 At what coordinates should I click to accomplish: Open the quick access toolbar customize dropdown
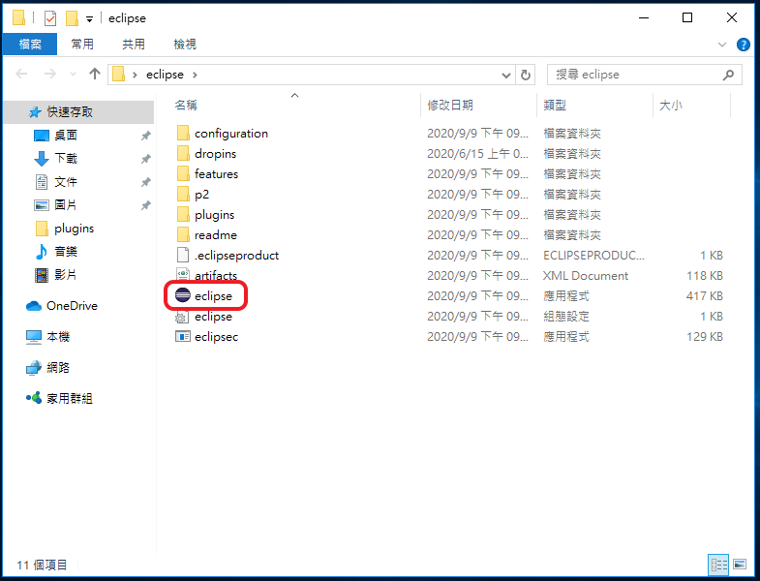90,18
